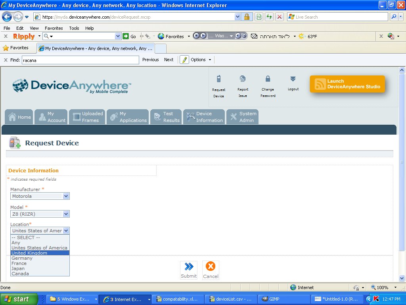Click the security lock icon in address bar

coord(247,17)
